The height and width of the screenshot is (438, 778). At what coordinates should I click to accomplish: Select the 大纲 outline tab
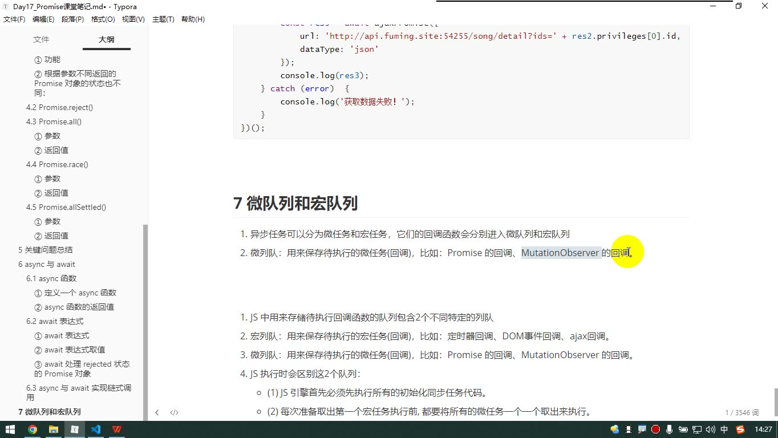point(106,39)
